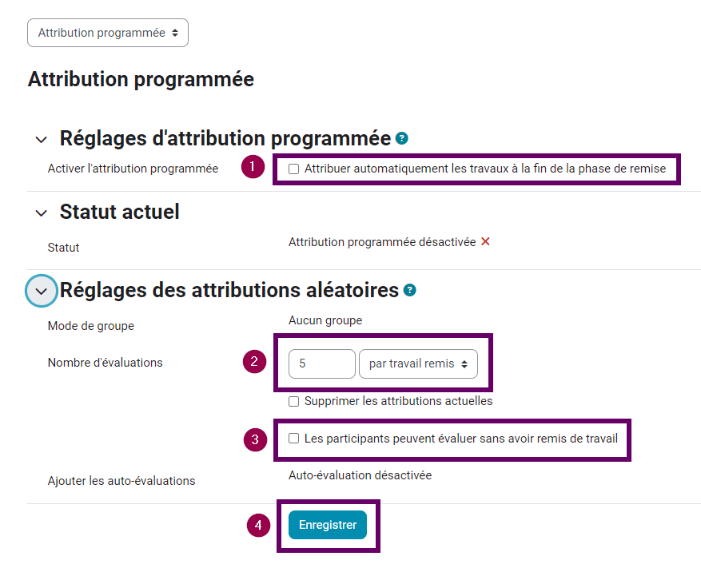Screen dimensions: 701x572
Task: Click the numbered badge 4 marker
Action: coord(258,525)
